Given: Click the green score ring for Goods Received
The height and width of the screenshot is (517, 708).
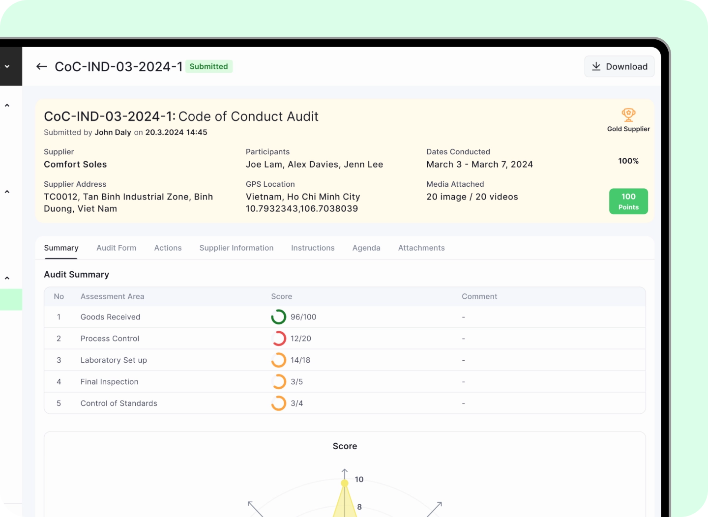Looking at the screenshot, I should [x=278, y=316].
